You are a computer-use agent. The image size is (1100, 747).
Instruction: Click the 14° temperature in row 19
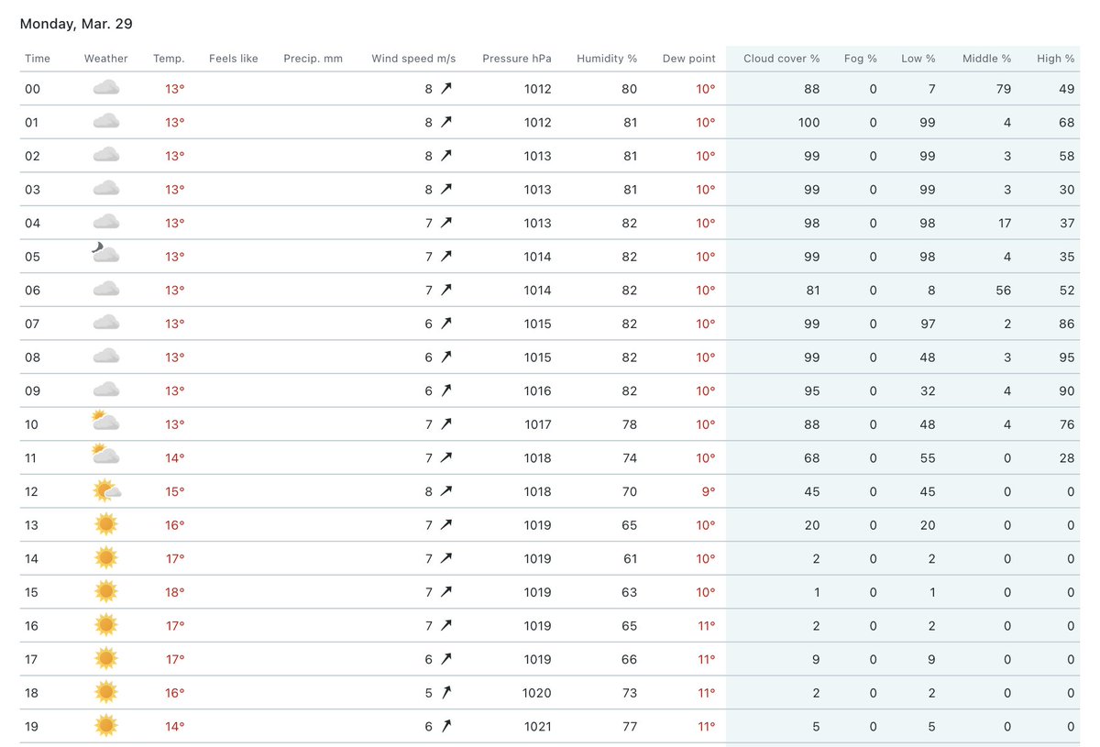coord(175,726)
